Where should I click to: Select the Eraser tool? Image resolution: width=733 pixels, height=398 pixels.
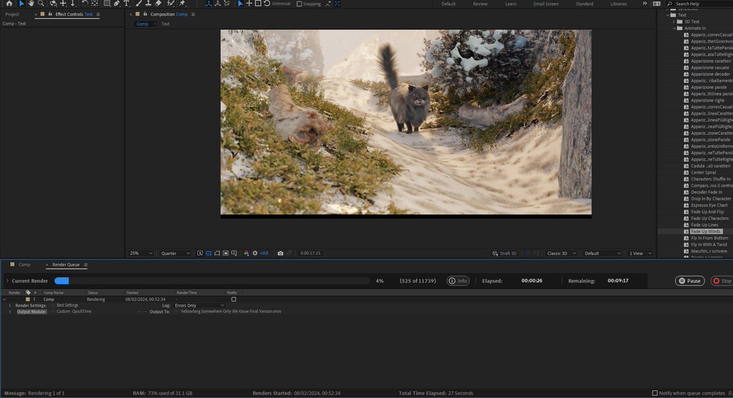coord(158,4)
